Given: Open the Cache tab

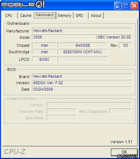Looking at the screenshot, I should (25, 15).
